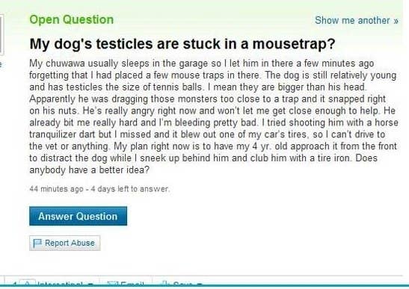This screenshot has width=409, height=289.
Task: Click the rating count left of the star
Action: pos(15,284)
